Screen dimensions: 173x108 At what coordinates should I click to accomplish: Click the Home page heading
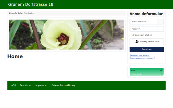coord(15,56)
